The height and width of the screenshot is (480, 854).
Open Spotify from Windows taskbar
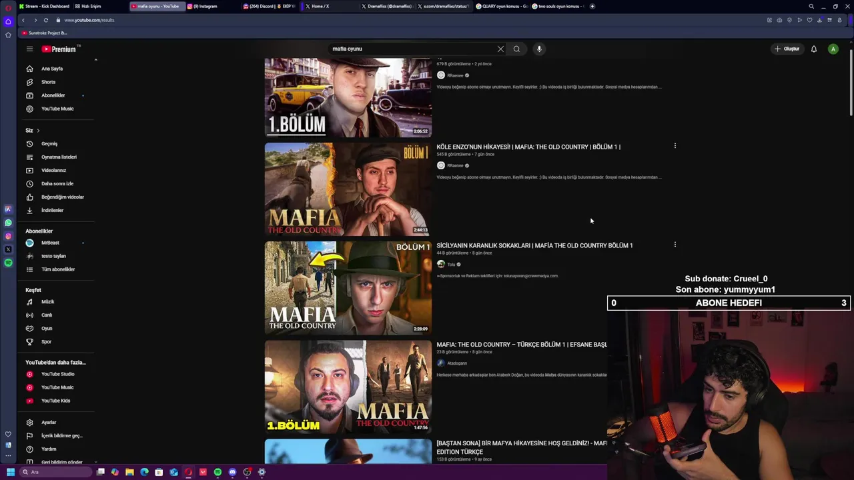218,472
